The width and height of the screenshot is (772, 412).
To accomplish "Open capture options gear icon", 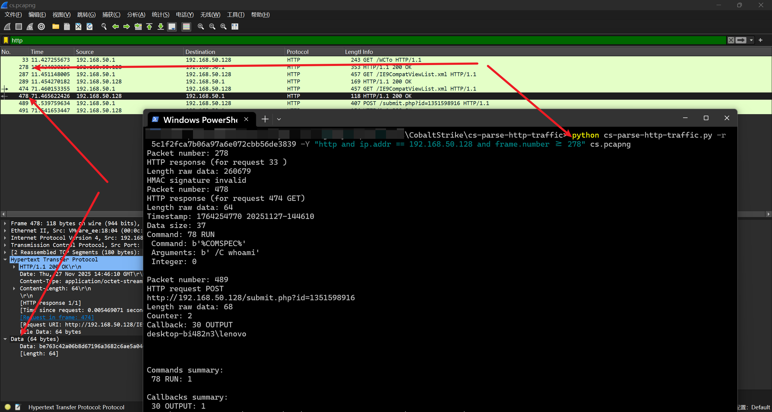I will click(x=41, y=27).
